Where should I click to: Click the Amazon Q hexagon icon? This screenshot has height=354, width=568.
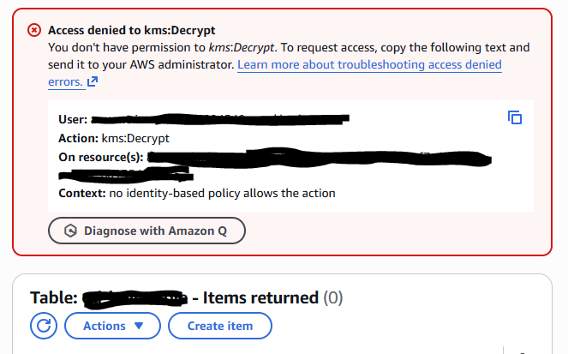click(x=71, y=231)
